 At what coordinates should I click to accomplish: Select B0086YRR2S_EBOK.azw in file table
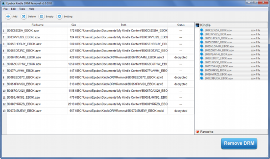point(24,104)
